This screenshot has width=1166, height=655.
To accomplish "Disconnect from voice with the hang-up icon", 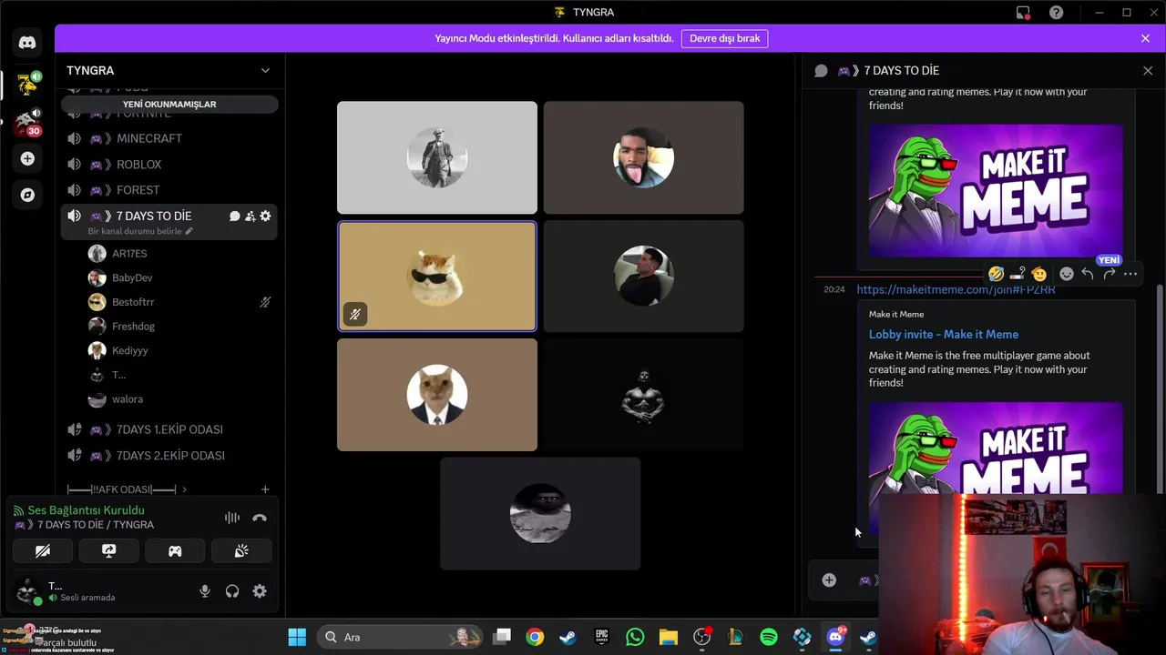I will coord(260,518).
